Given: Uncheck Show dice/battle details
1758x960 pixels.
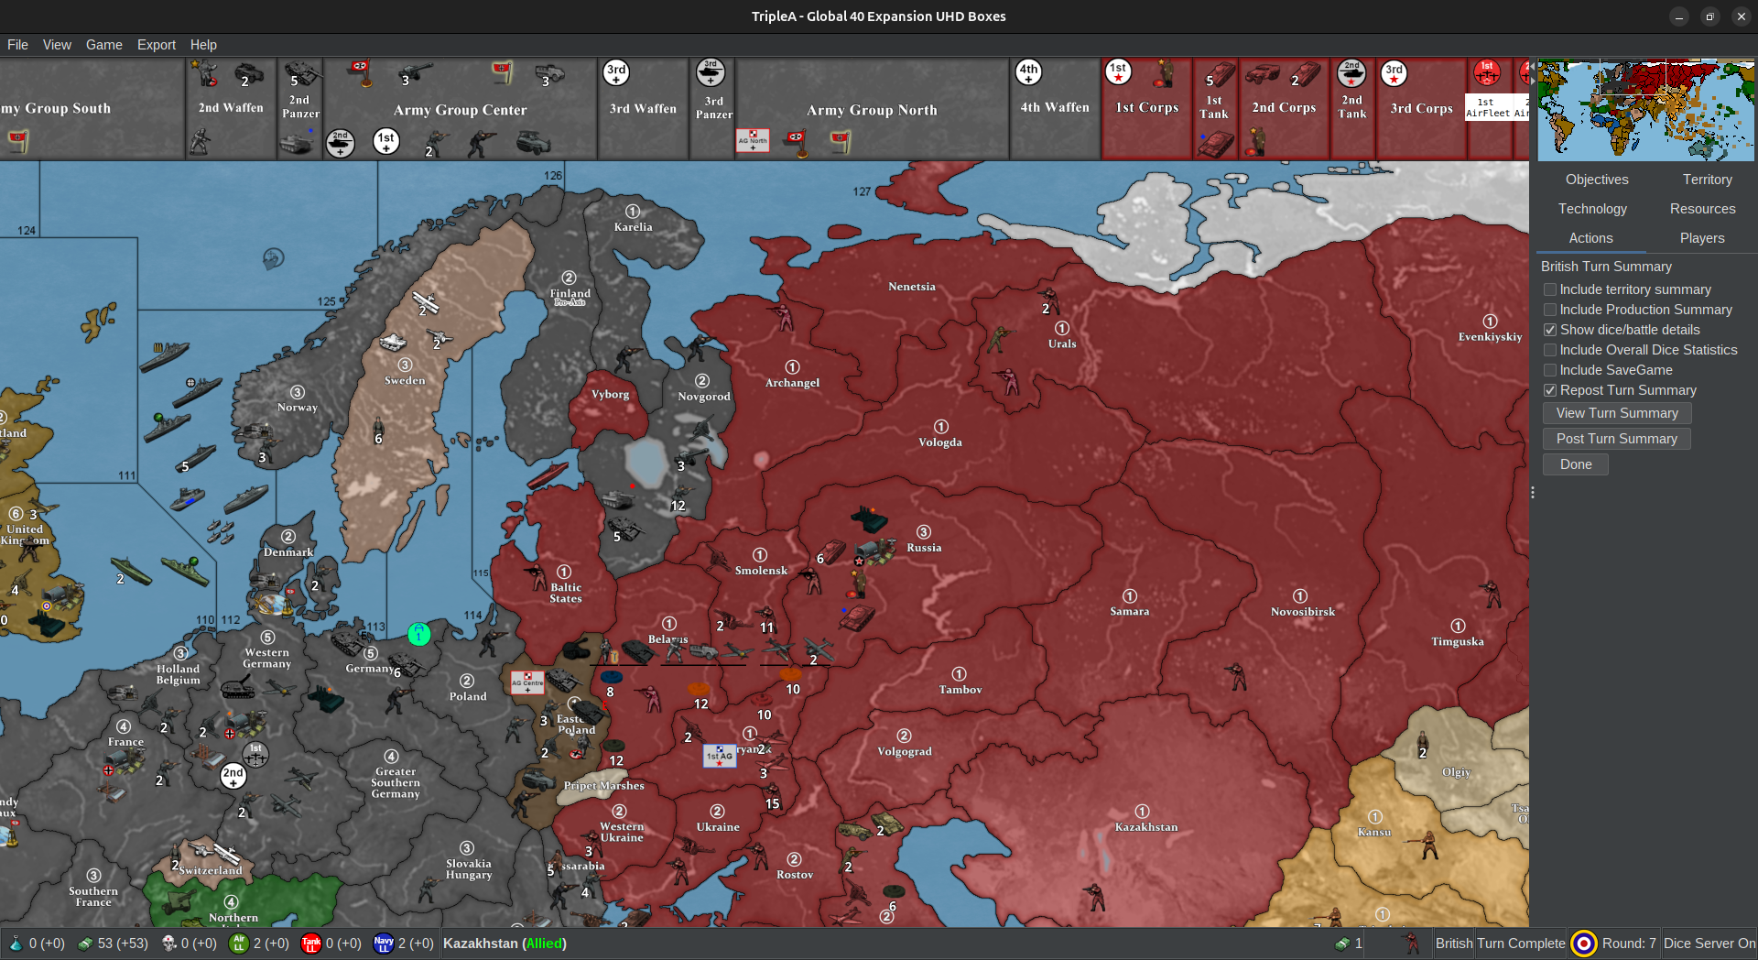Looking at the screenshot, I should (1550, 330).
